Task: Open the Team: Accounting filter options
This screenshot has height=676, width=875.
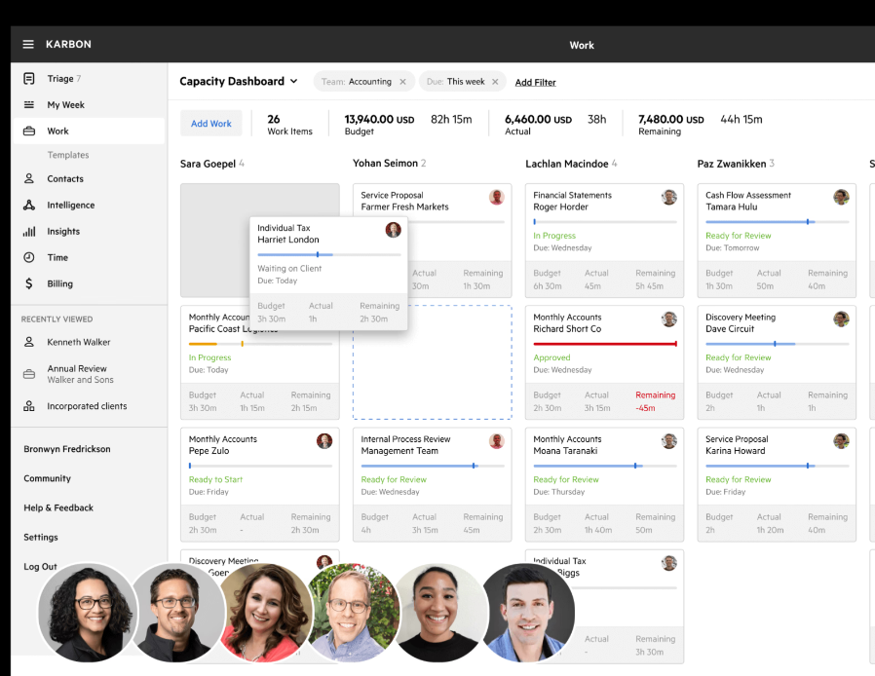Action: click(x=357, y=82)
